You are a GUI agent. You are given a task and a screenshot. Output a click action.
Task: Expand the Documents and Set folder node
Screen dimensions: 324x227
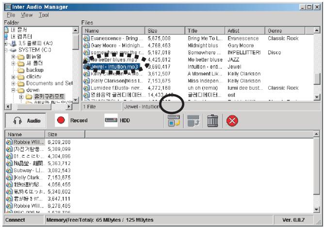point(13,83)
